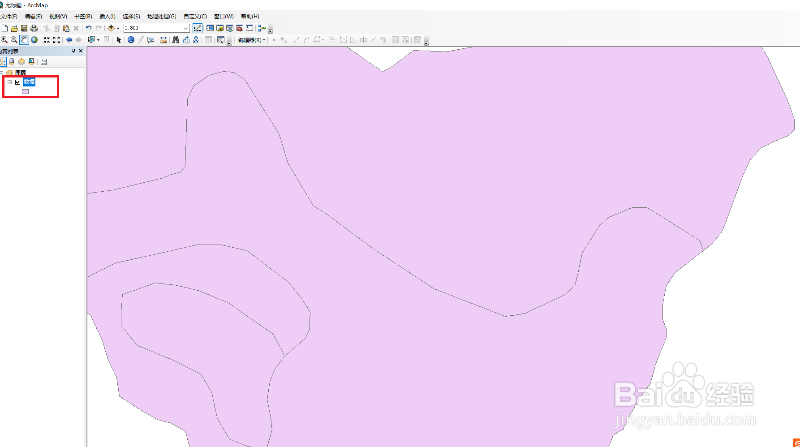Open the 编辑器(R) dropdown menu
Viewport: 800px width, 447px height.
[251, 40]
